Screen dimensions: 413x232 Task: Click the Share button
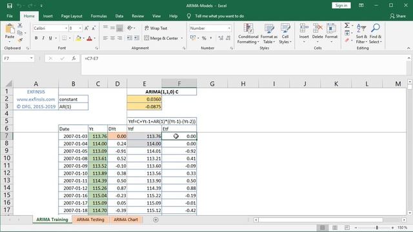(x=398, y=16)
